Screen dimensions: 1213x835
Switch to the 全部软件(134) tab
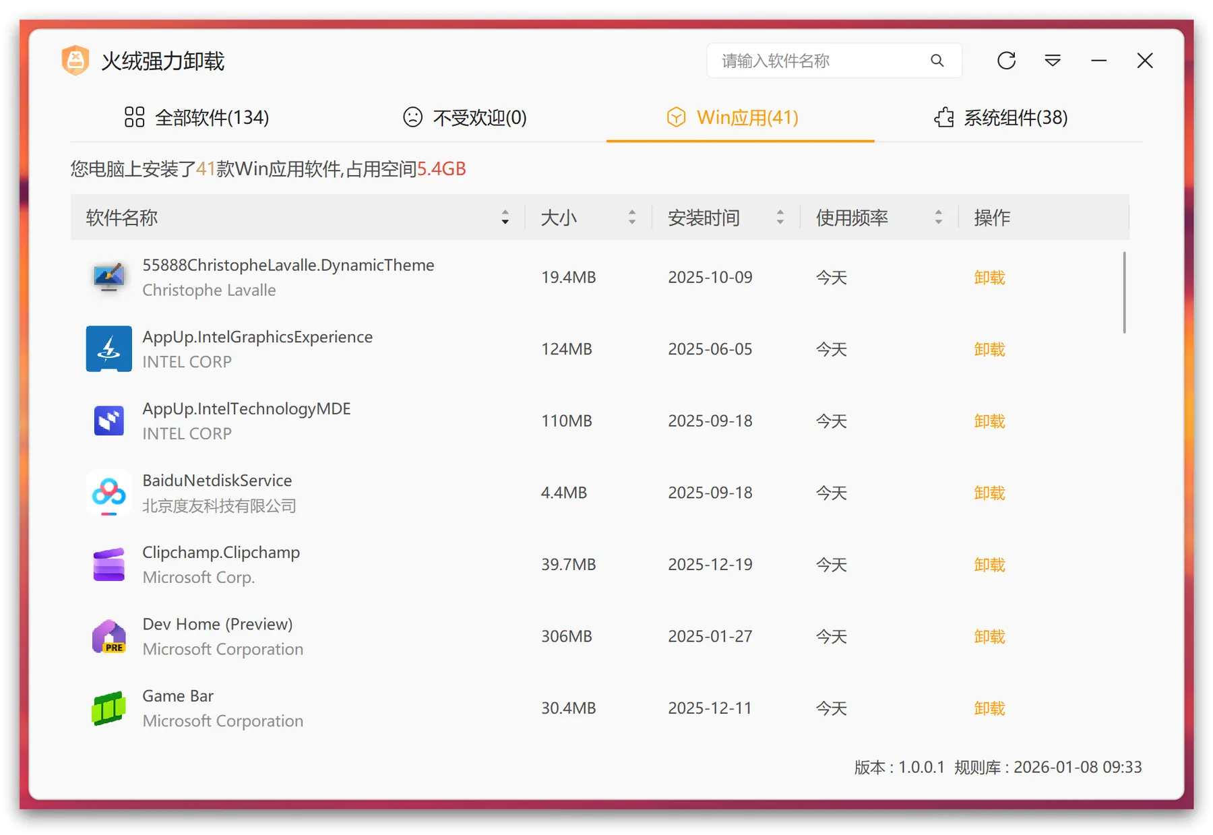[197, 117]
